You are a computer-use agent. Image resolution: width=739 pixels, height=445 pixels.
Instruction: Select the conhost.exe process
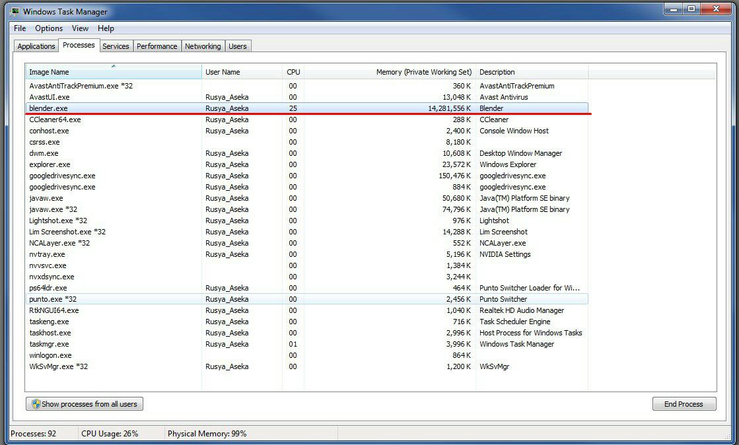[307, 131]
